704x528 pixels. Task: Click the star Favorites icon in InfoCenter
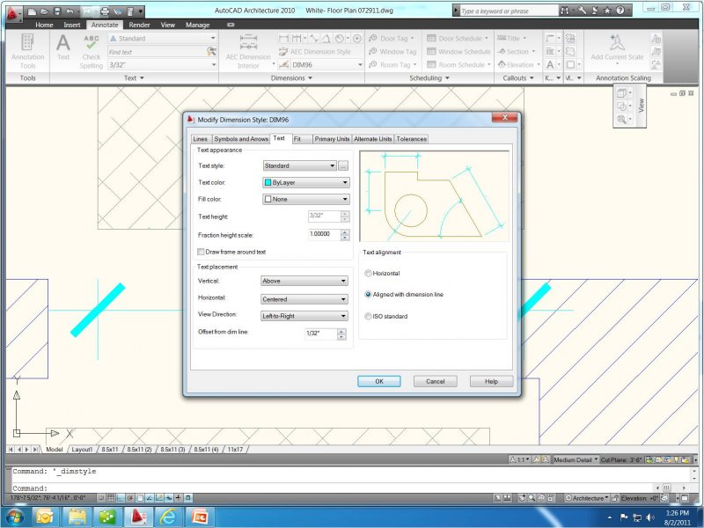pos(607,11)
